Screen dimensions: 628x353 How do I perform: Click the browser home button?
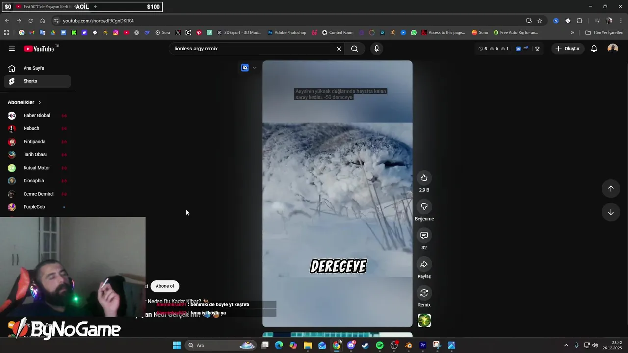[42, 21]
